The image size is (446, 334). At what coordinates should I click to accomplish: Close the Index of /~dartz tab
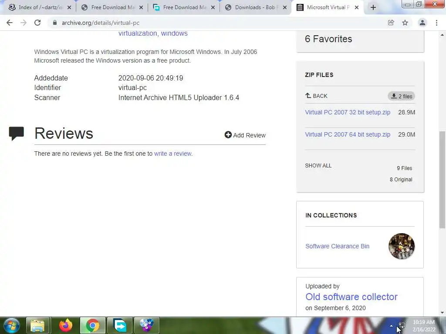pyautogui.click(x=69, y=8)
